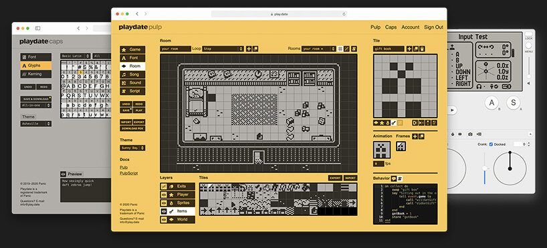Open the All-in-one dropdown in Caps
This screenshot has width=547, height=248.
point(36,106)
